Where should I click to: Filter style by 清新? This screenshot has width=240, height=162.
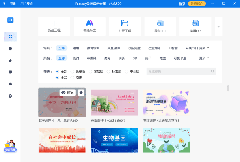pos(122,58)
